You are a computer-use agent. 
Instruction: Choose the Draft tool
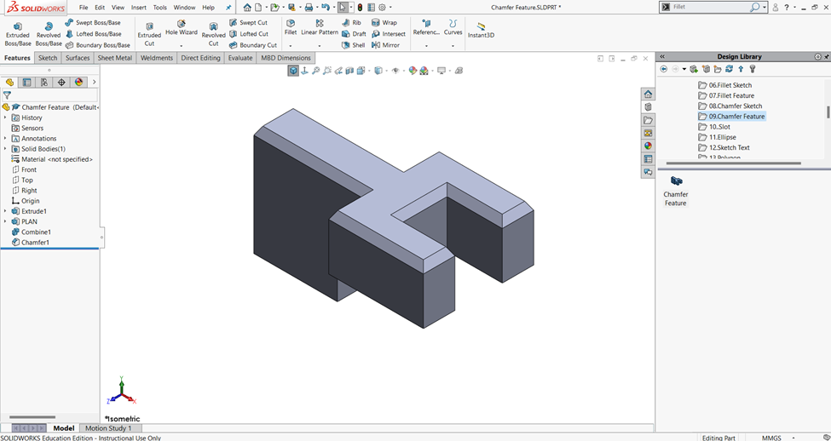point(353,34)
